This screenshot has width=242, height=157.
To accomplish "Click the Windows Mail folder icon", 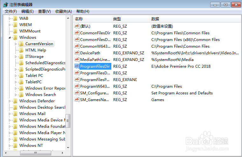I will point(15,114).
